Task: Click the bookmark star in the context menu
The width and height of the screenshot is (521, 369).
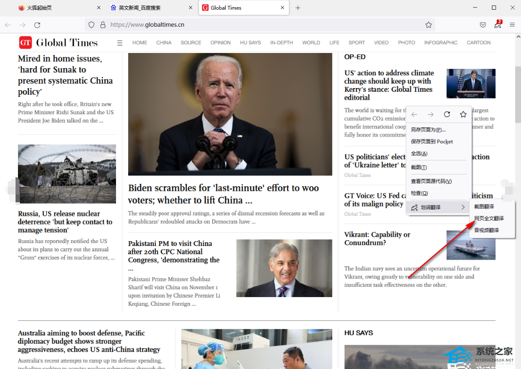Action: click(463, 114)
